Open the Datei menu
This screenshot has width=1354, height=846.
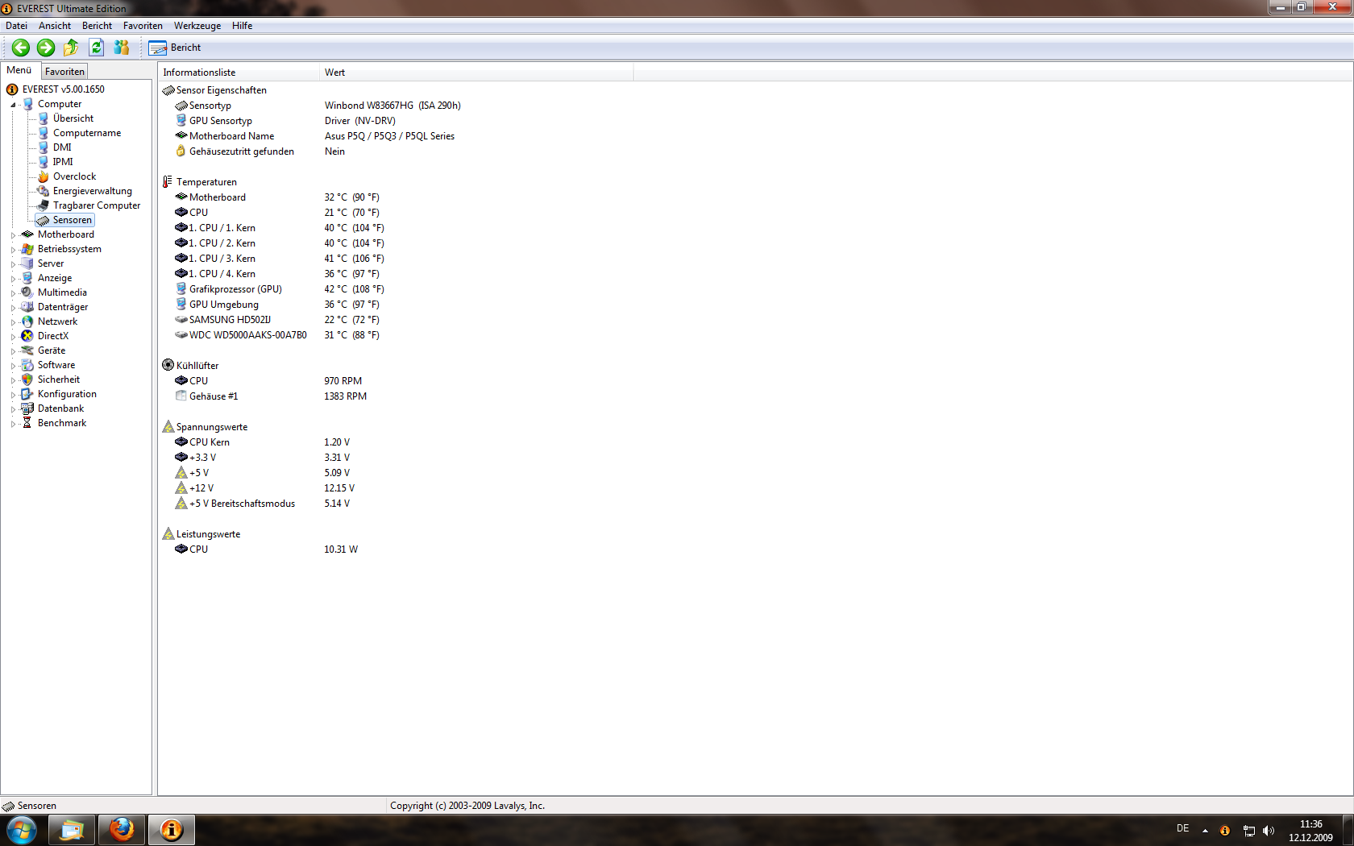(16, 26)
